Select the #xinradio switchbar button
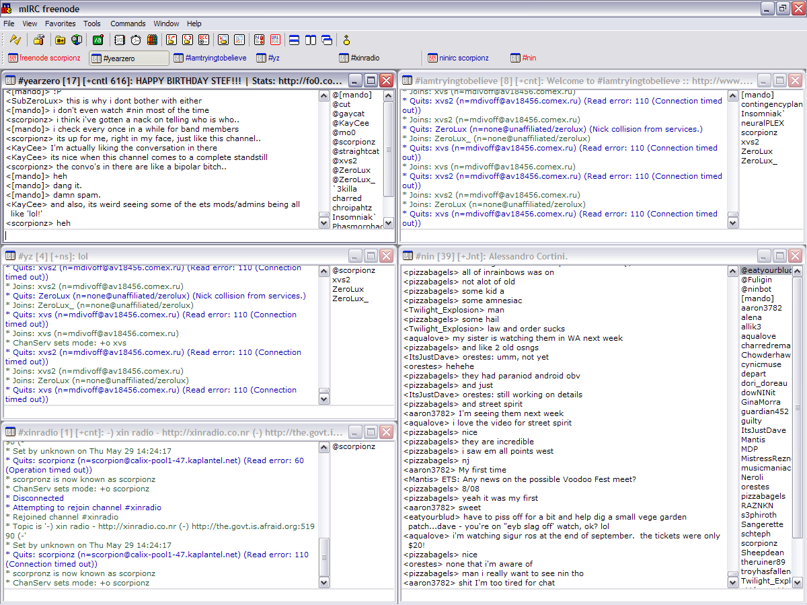This screenshot has width=807, height=605. (x=377, y=58)
